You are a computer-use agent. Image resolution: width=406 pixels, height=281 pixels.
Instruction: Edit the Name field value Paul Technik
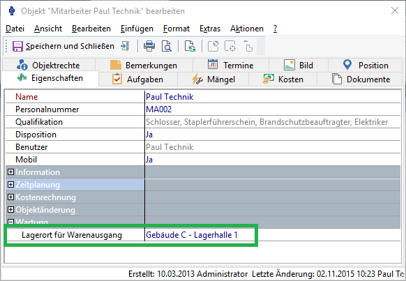pyautogui.click(x=273, y=97)
